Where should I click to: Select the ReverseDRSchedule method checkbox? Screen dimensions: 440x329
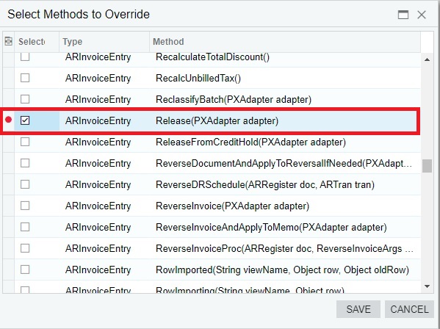pyautogui.click(x=25, y=184)
